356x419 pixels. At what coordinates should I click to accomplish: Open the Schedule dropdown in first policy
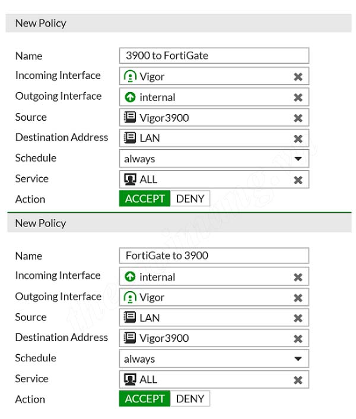point(214,159)
